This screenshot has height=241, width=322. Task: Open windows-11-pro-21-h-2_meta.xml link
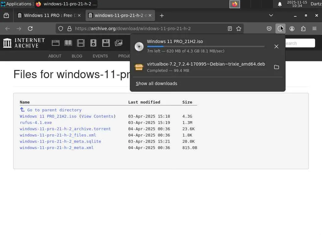click(x=57, y=148)
